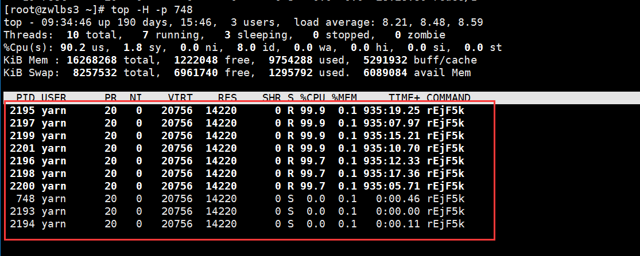Click the COMMAND column header
The width and height of the screenshot is (640, 256).
pos(448,98)
